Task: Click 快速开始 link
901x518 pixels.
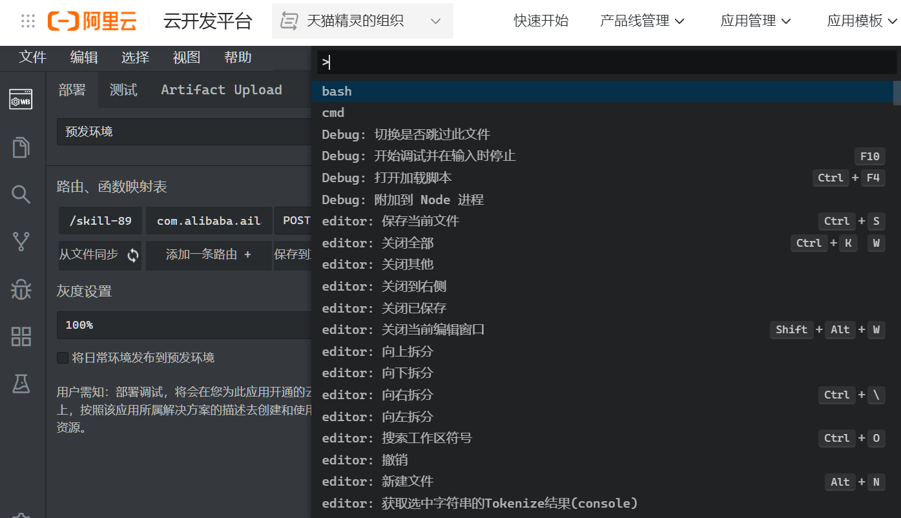Action: click(x=541, y=21)
